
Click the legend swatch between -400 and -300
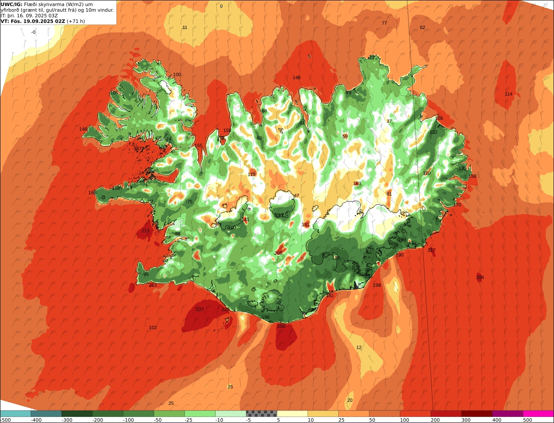[46, 413]
